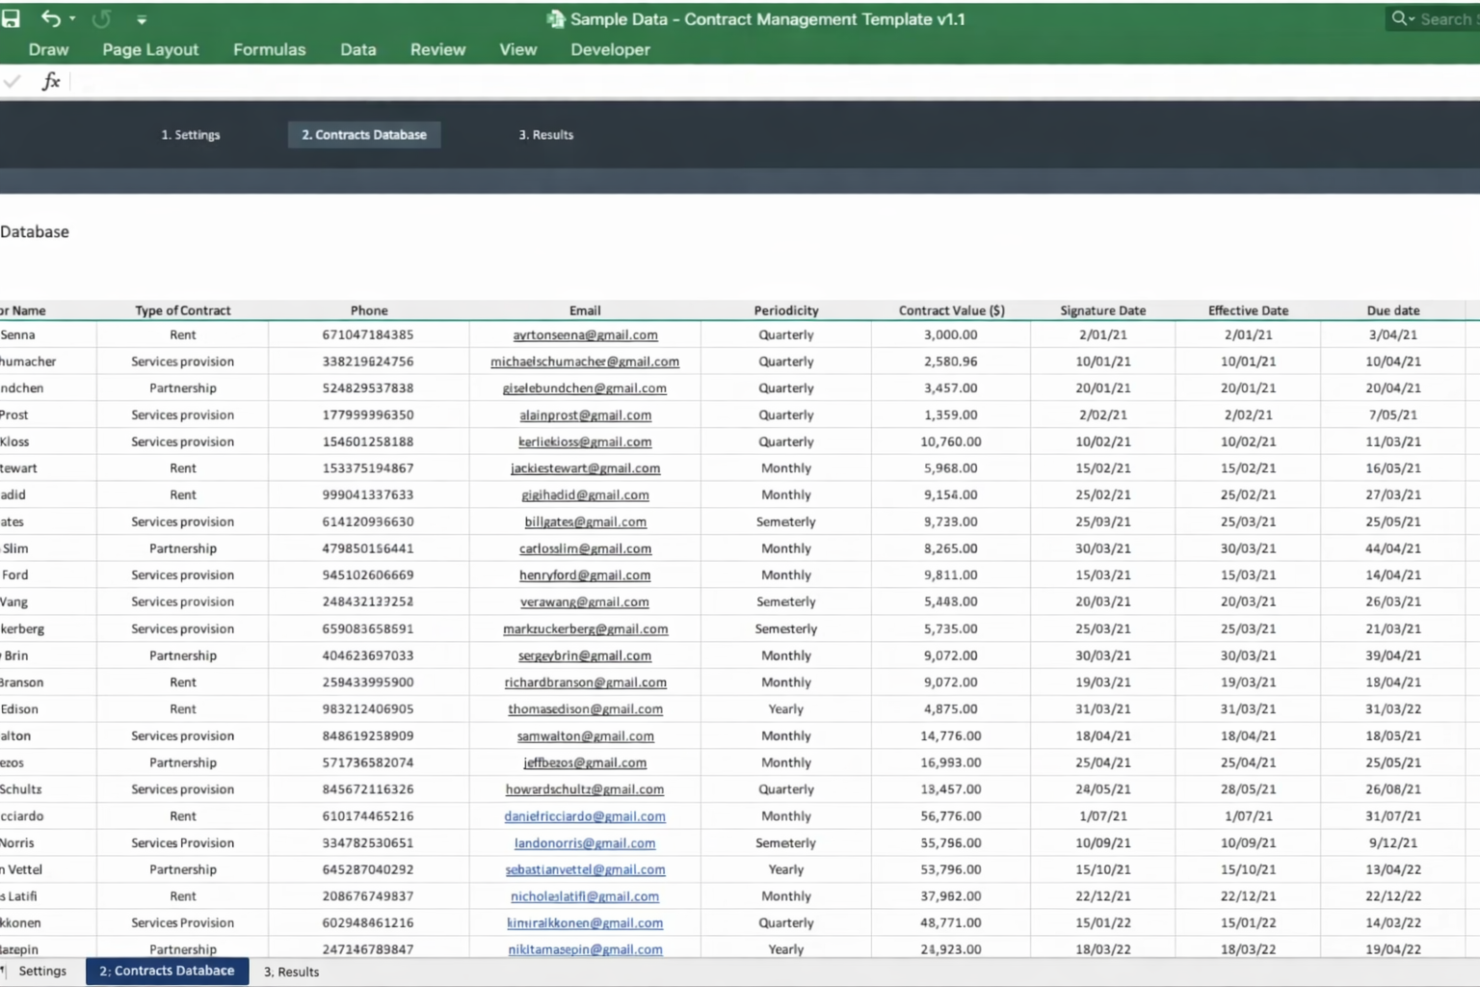Click the fx insert function icon
The width and height of the screenshot is (1480, 987).
click(x=51, y=82)
